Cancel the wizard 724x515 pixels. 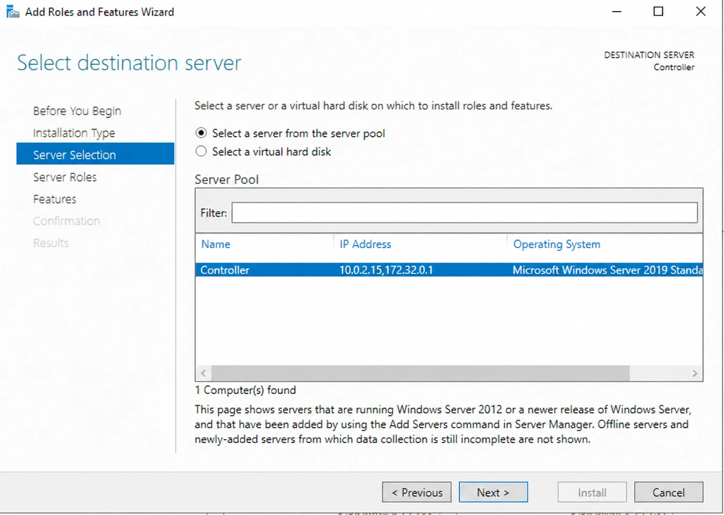click(668, 492)
